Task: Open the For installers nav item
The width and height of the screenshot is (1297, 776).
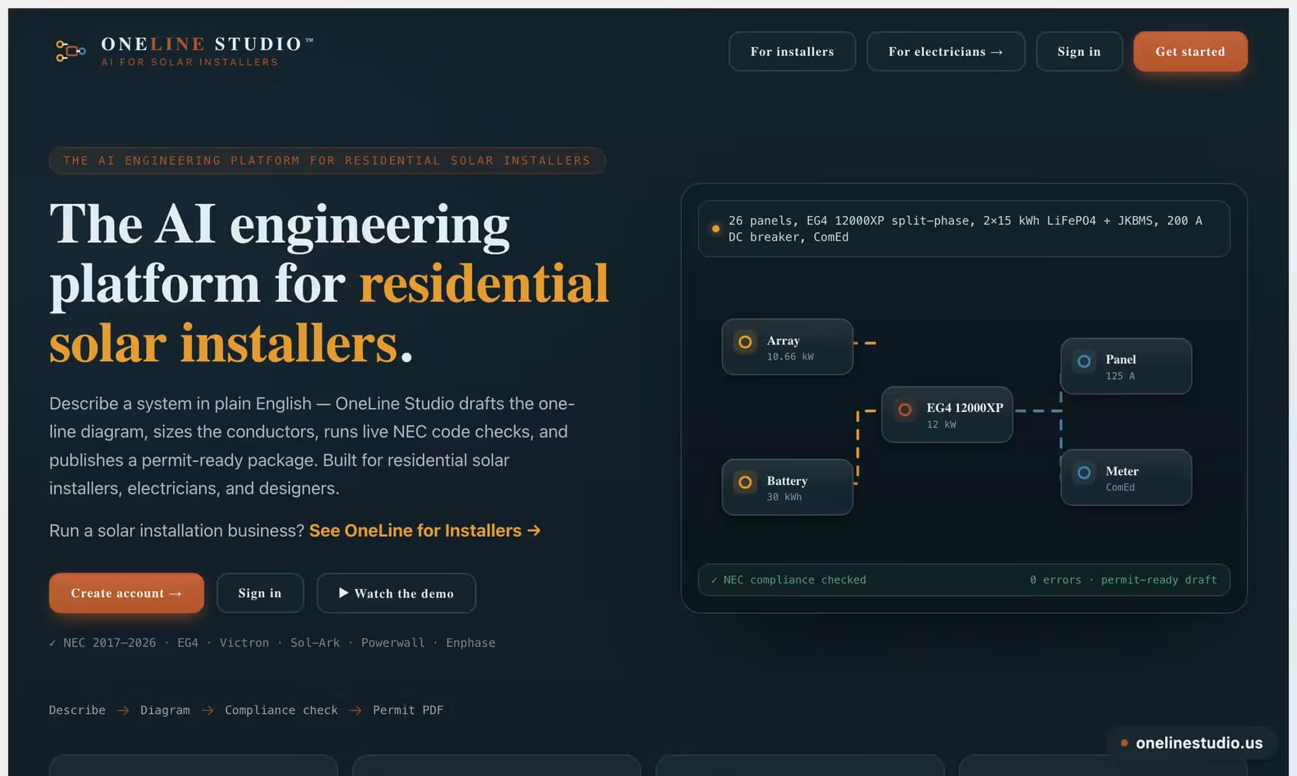Action: [792, 51]
